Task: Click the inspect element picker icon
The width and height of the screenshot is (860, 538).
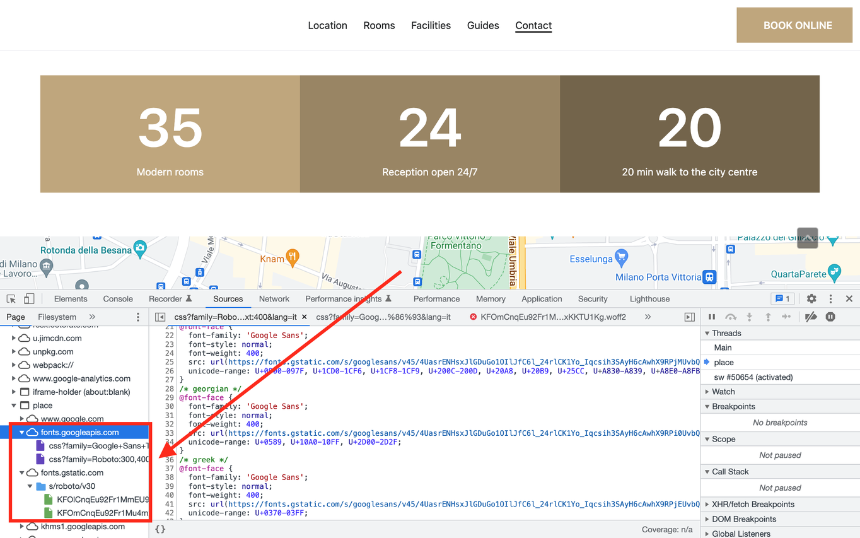Action: pyautogui.click(x=11, y=299)
